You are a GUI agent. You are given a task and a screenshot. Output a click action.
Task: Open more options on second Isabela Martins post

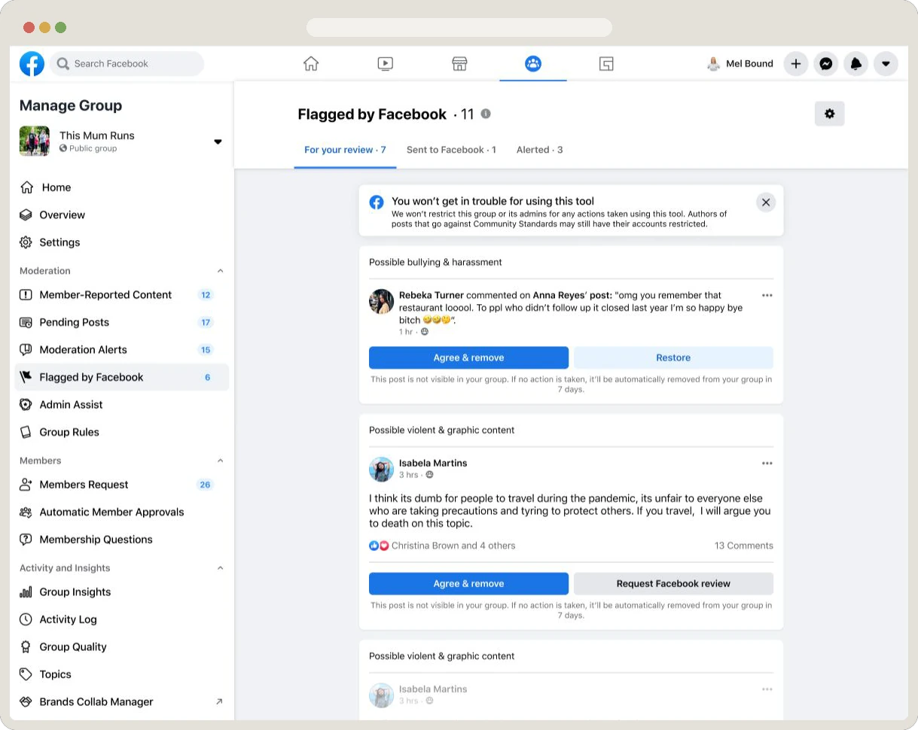tap(767, 689)
